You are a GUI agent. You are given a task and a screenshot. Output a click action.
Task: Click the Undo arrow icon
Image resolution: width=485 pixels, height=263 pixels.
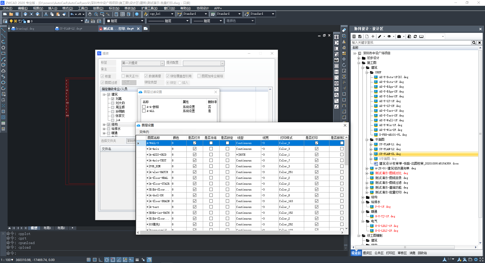point(72,14)
